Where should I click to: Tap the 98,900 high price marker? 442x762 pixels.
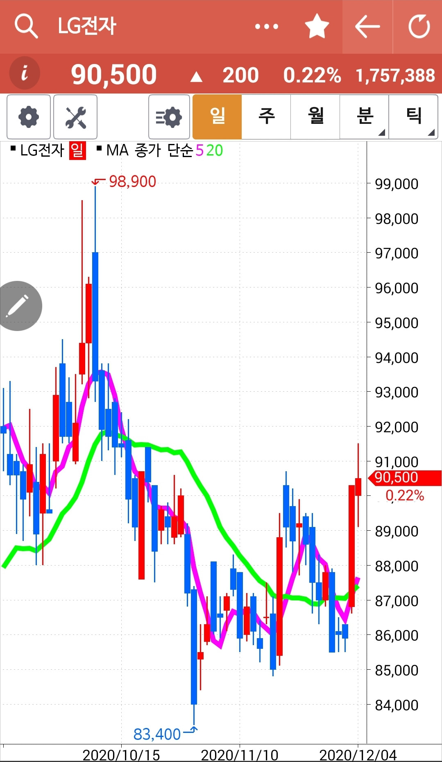click(132, 181)
